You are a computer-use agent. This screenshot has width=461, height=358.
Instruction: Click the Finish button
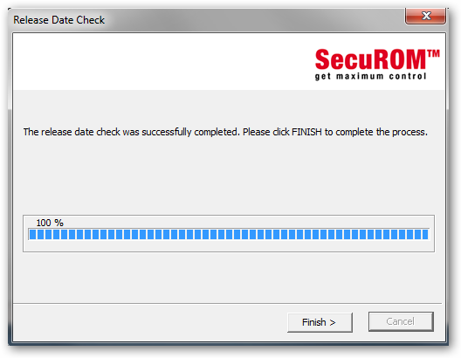[320, 322]
